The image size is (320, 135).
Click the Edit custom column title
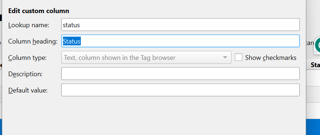[x=39, y=11]
